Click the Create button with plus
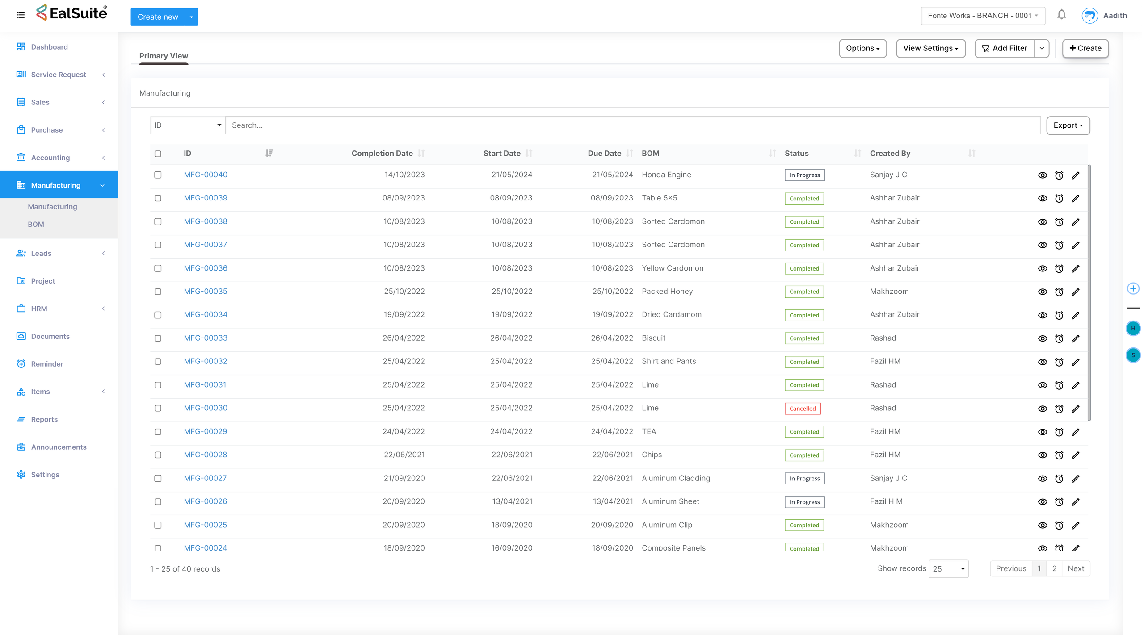The image size is (1144, 643). pyautogui.click(x=1085, y=48)
